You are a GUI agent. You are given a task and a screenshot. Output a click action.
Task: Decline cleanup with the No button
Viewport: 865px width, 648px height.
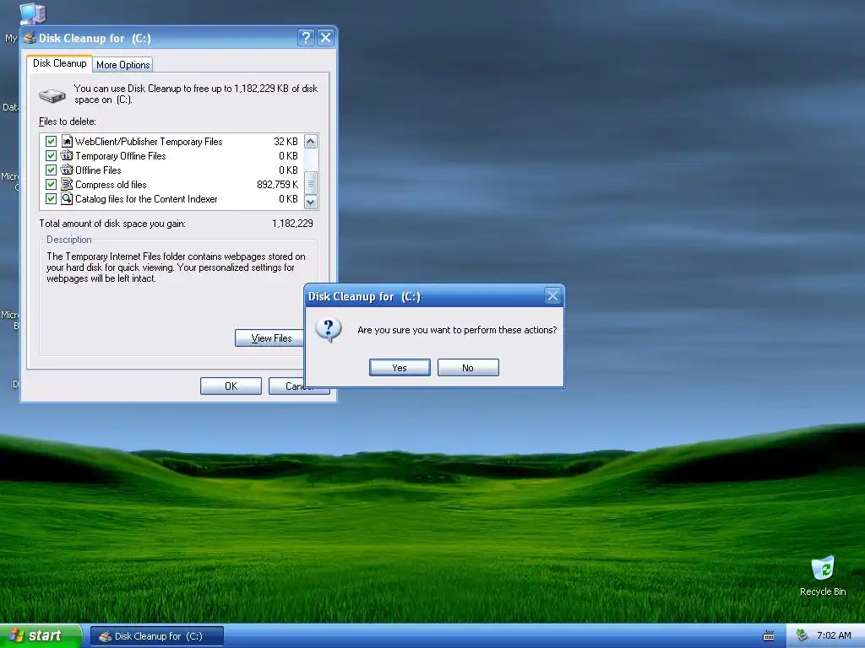tap(468, 368)
